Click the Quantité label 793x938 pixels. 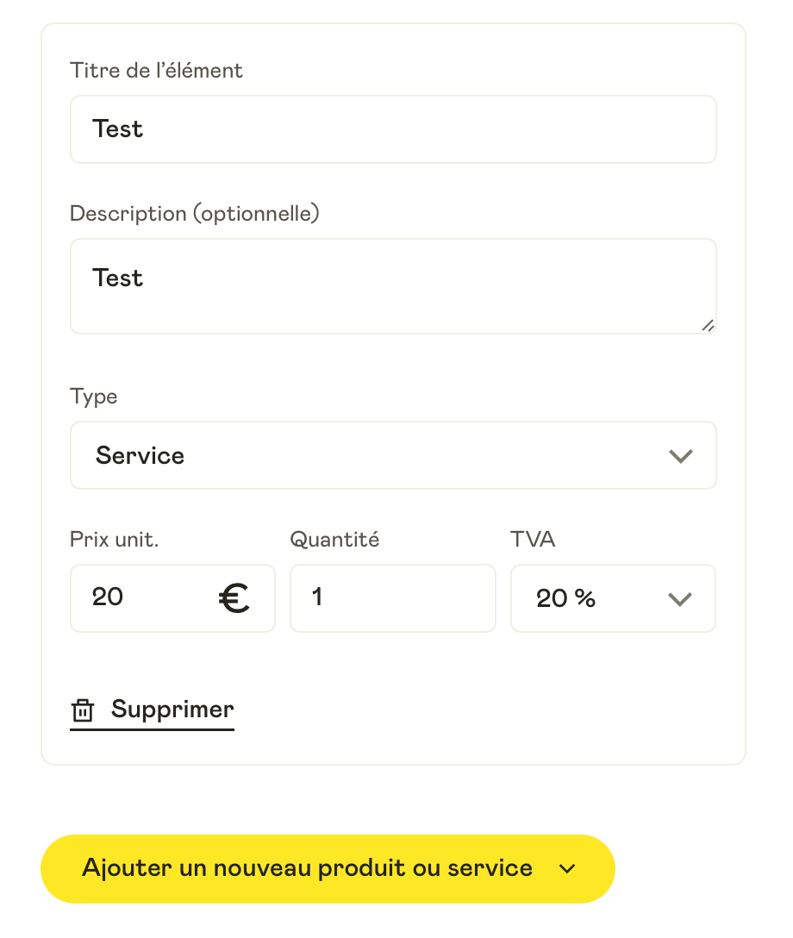tap(334, 540)
